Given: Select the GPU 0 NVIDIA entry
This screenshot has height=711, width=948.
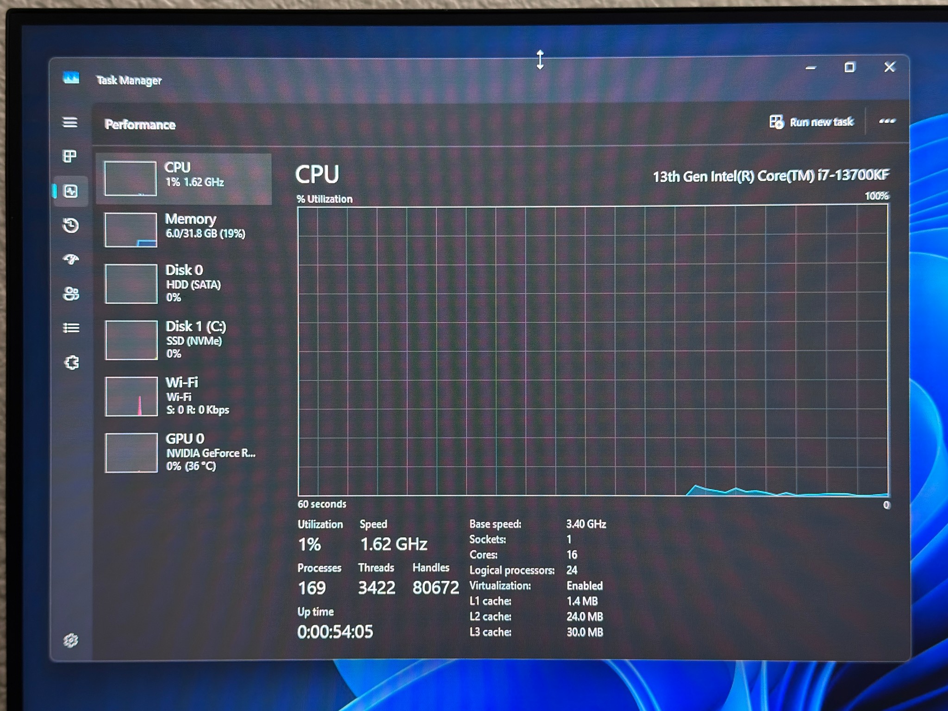Looking at the screenshot, I should [x=184, y=452].
